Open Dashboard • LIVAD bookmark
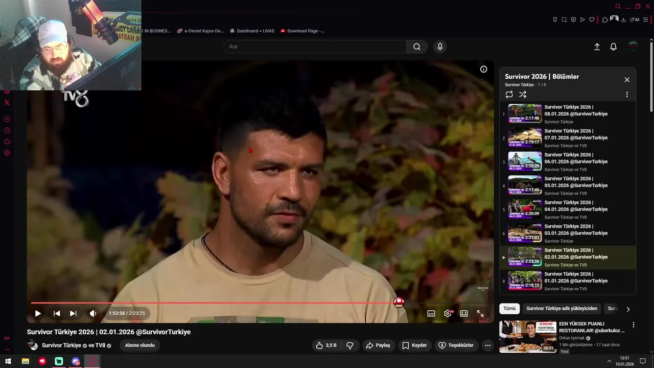 pos(252,31)
